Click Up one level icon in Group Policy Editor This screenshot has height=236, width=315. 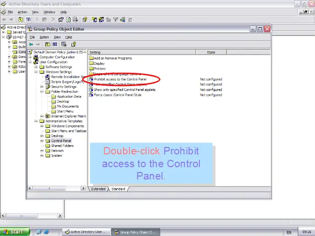47,44
